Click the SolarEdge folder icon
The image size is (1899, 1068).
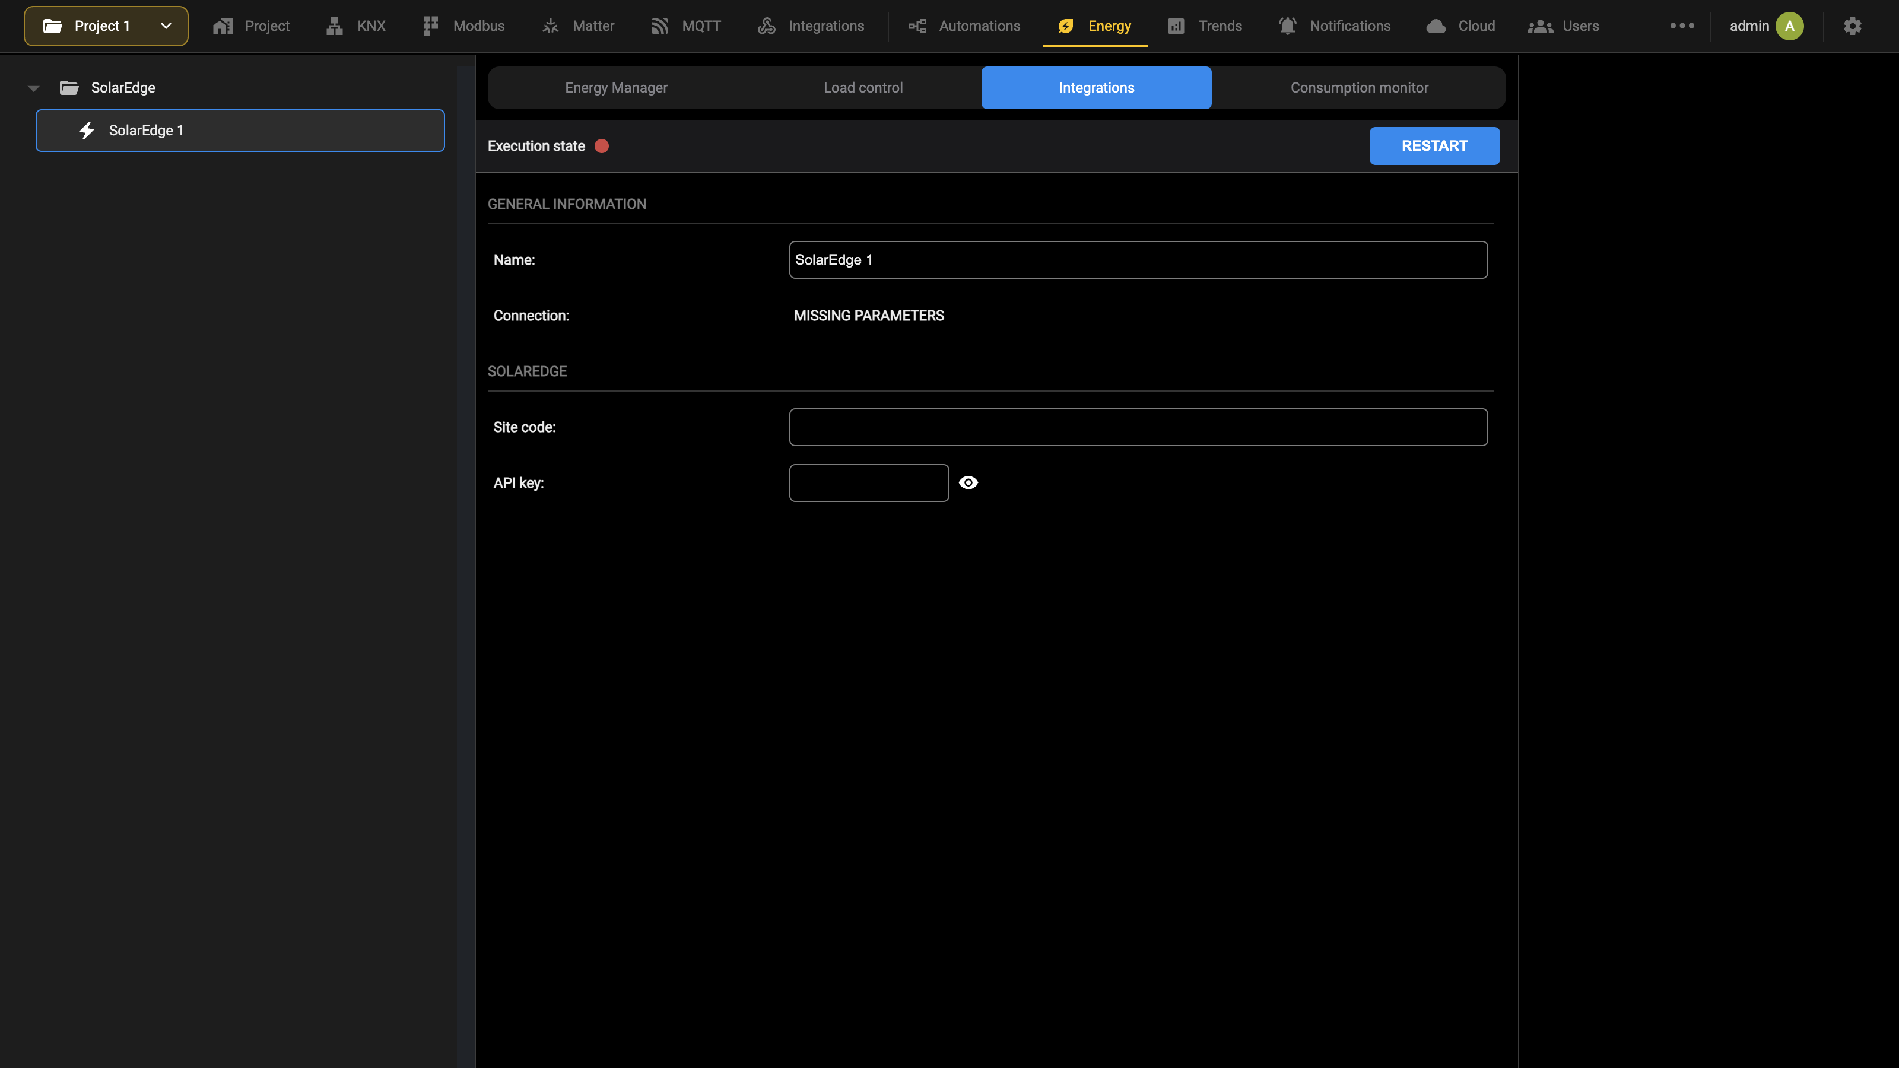pyautogui.click(x=69, y=88)
